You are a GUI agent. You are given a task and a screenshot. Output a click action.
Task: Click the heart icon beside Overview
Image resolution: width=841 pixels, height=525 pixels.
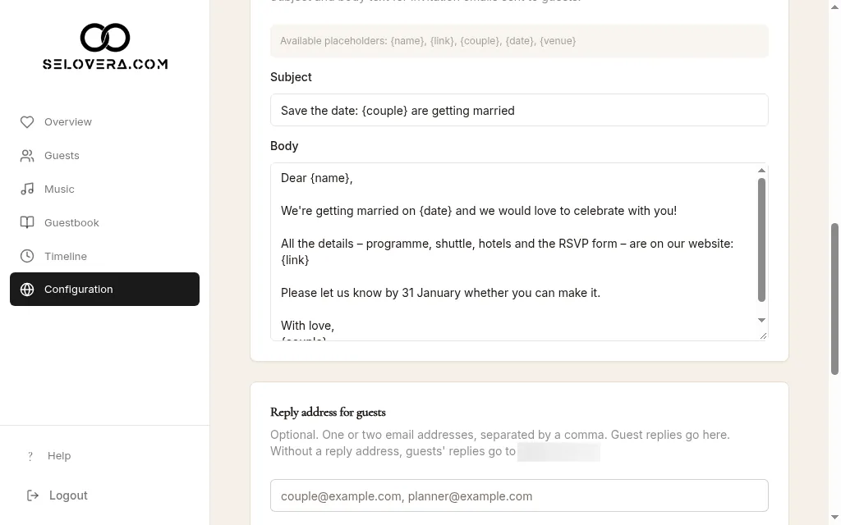tap(27, 122)
